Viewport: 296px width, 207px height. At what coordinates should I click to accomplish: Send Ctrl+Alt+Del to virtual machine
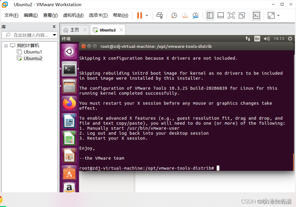160,16
